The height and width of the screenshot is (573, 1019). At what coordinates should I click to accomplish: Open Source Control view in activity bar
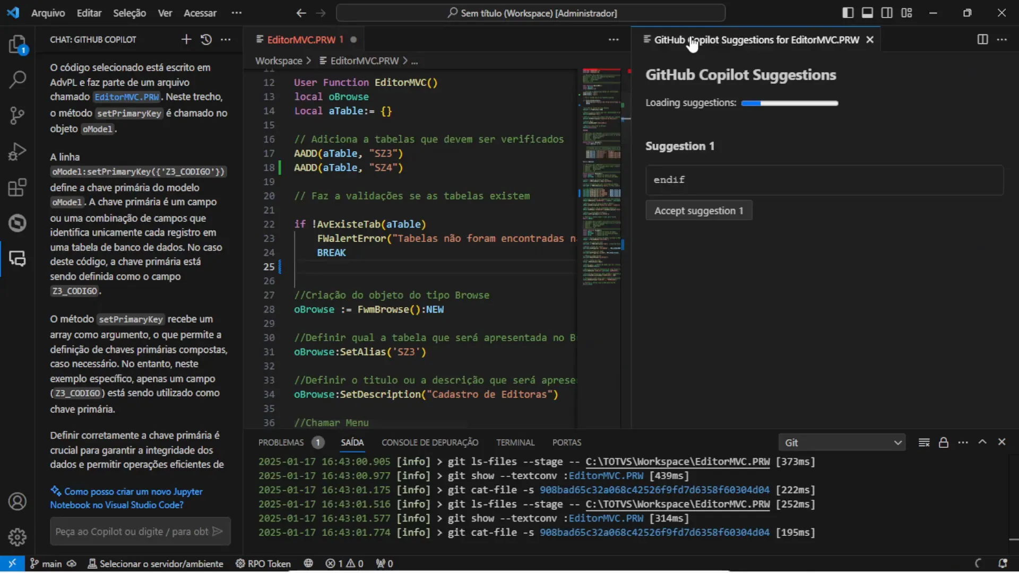coord(18,115)
